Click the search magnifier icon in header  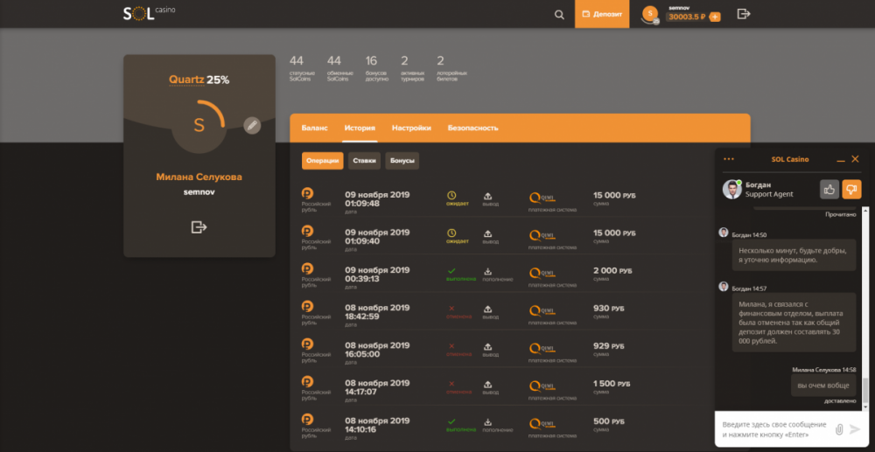coord(559,15)
